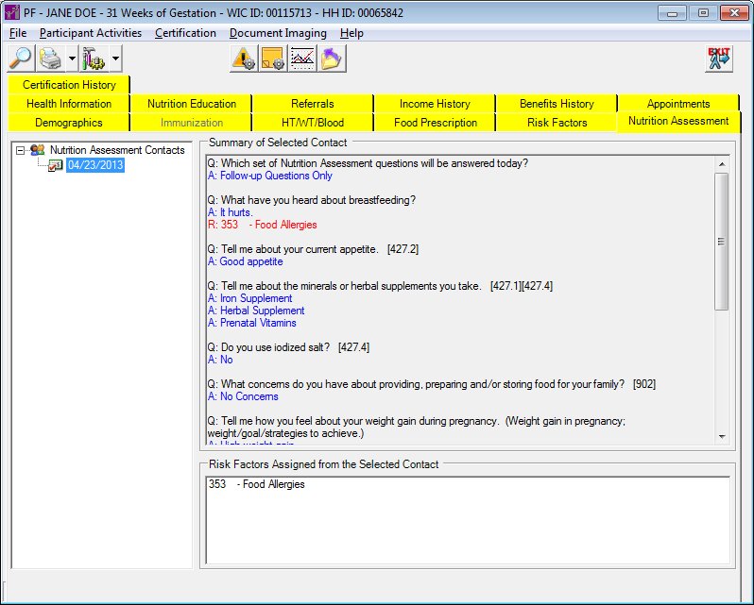Screen dimensions: 754x605
Task: Click the printer toolbar icon
Action: point(50,59)
